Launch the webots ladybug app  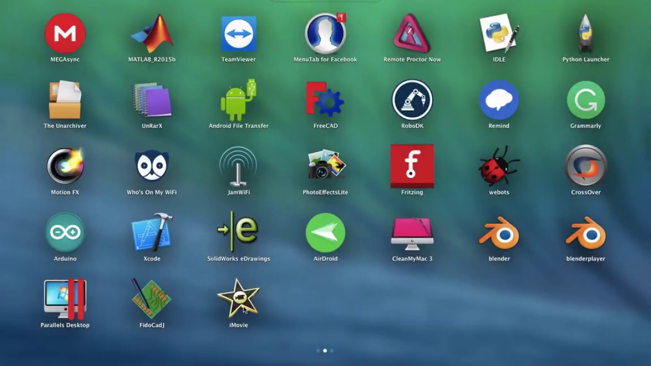coord(499,166)
